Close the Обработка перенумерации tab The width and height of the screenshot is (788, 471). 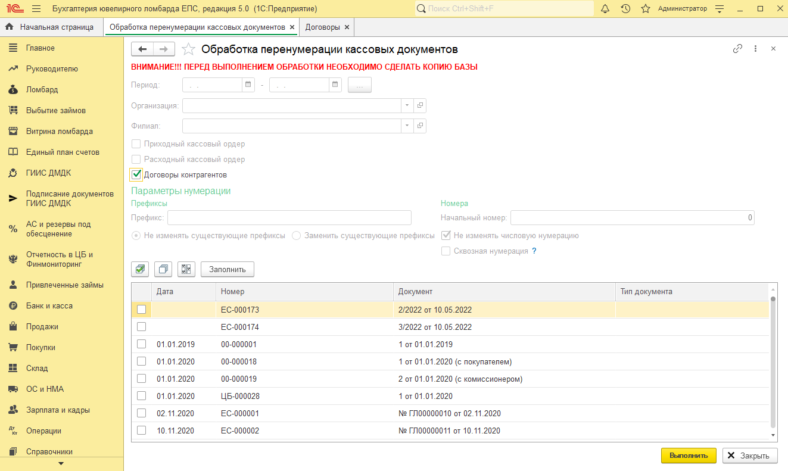tap(292, 27)
